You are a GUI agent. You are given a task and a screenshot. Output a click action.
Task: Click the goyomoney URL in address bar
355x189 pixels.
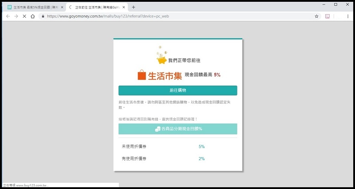tap(107, 16)
